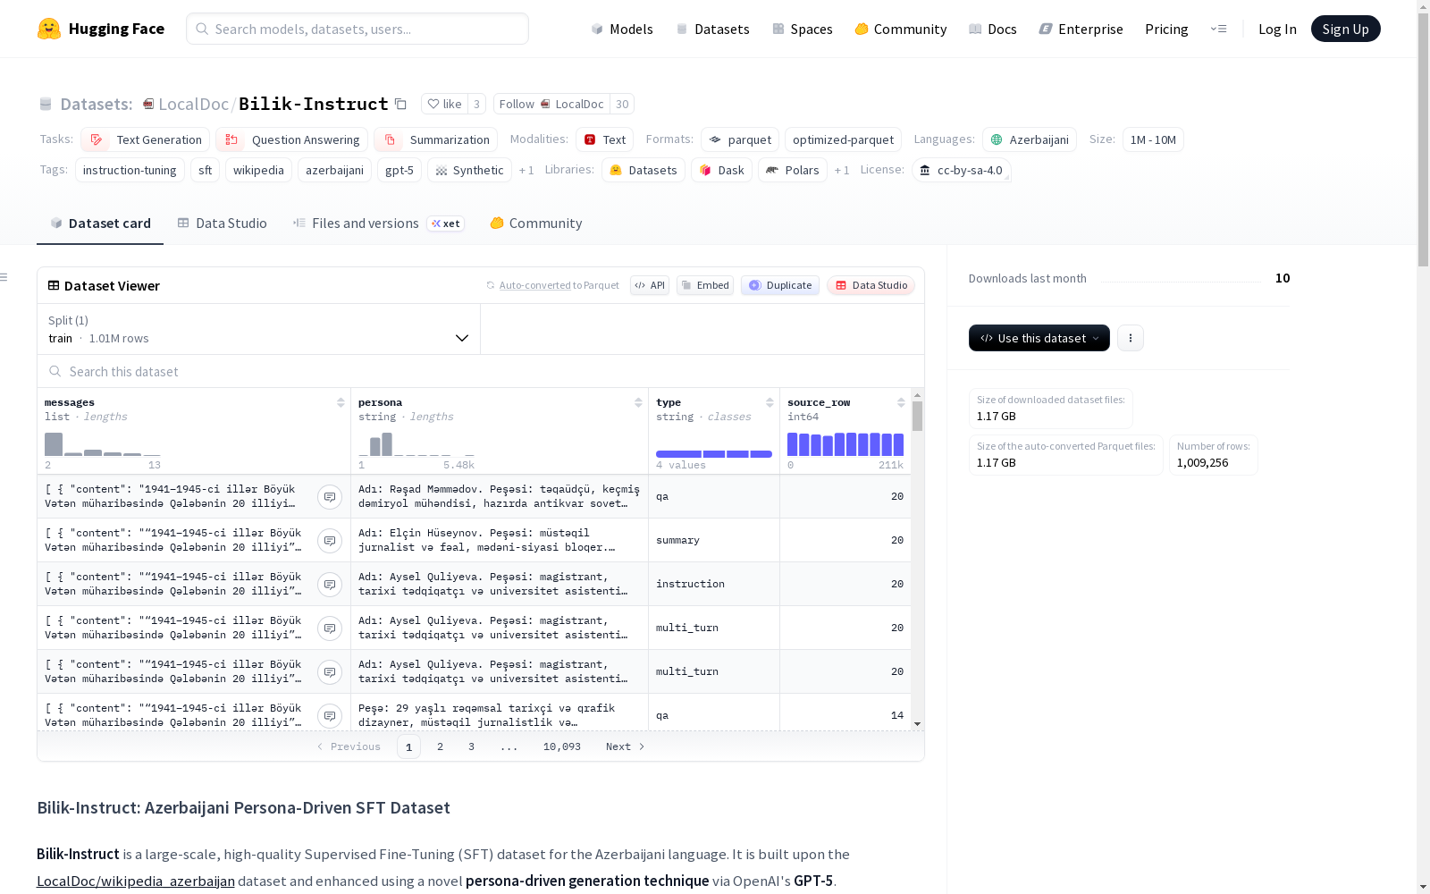
Task: Click the Synthetic tag
Action: coord(470,170)
